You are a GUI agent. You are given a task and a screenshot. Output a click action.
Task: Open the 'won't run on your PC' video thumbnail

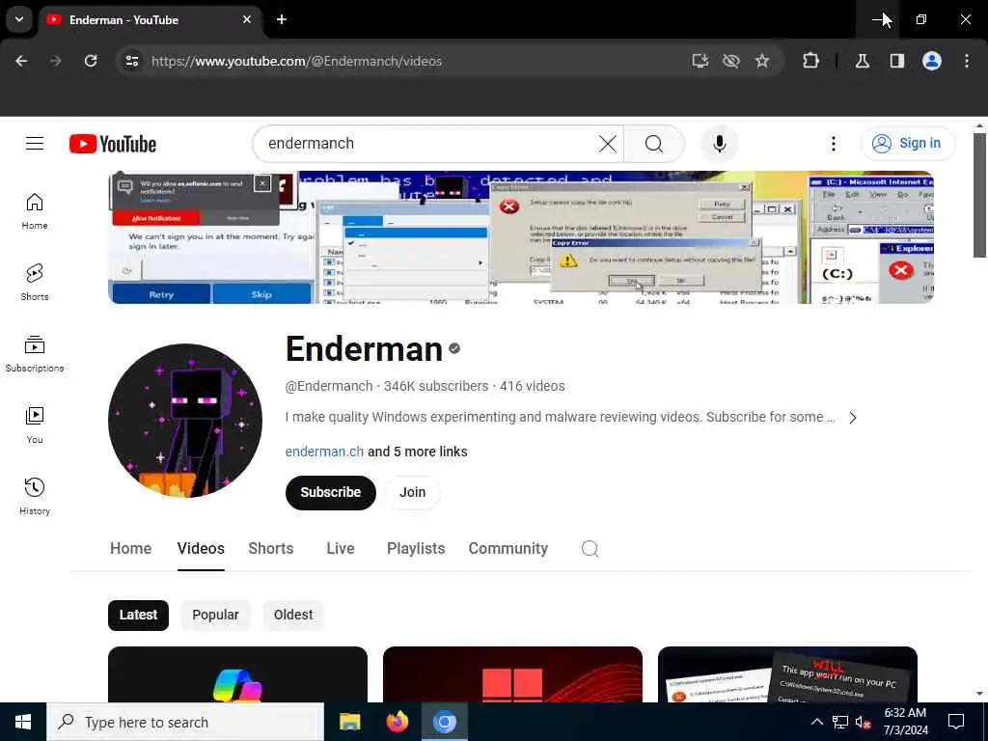(x=787, y=674)
